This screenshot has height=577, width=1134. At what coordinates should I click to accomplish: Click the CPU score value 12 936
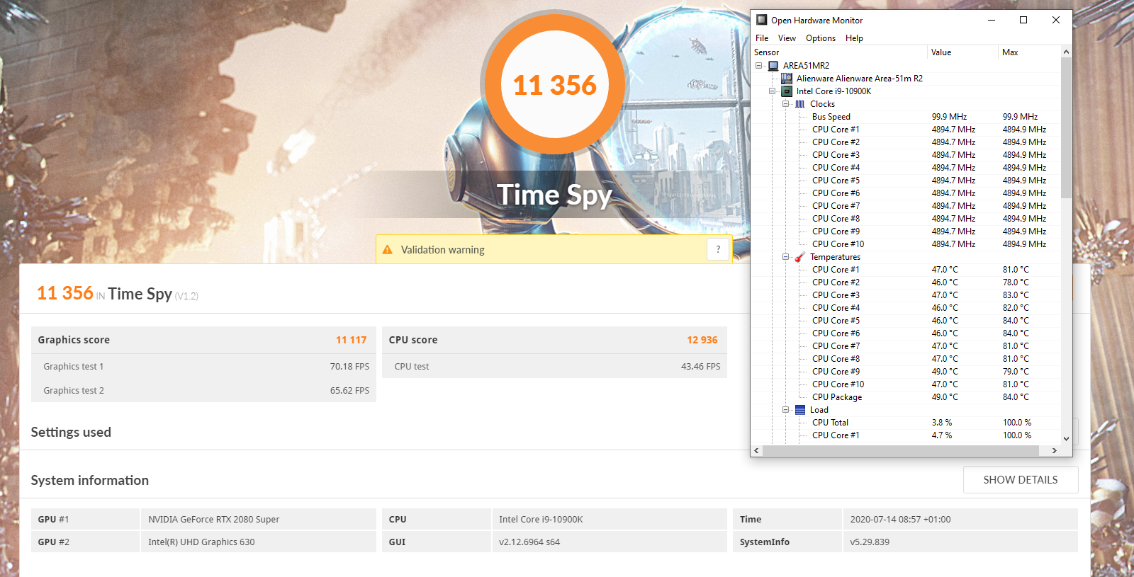click(x=702, y=340)
